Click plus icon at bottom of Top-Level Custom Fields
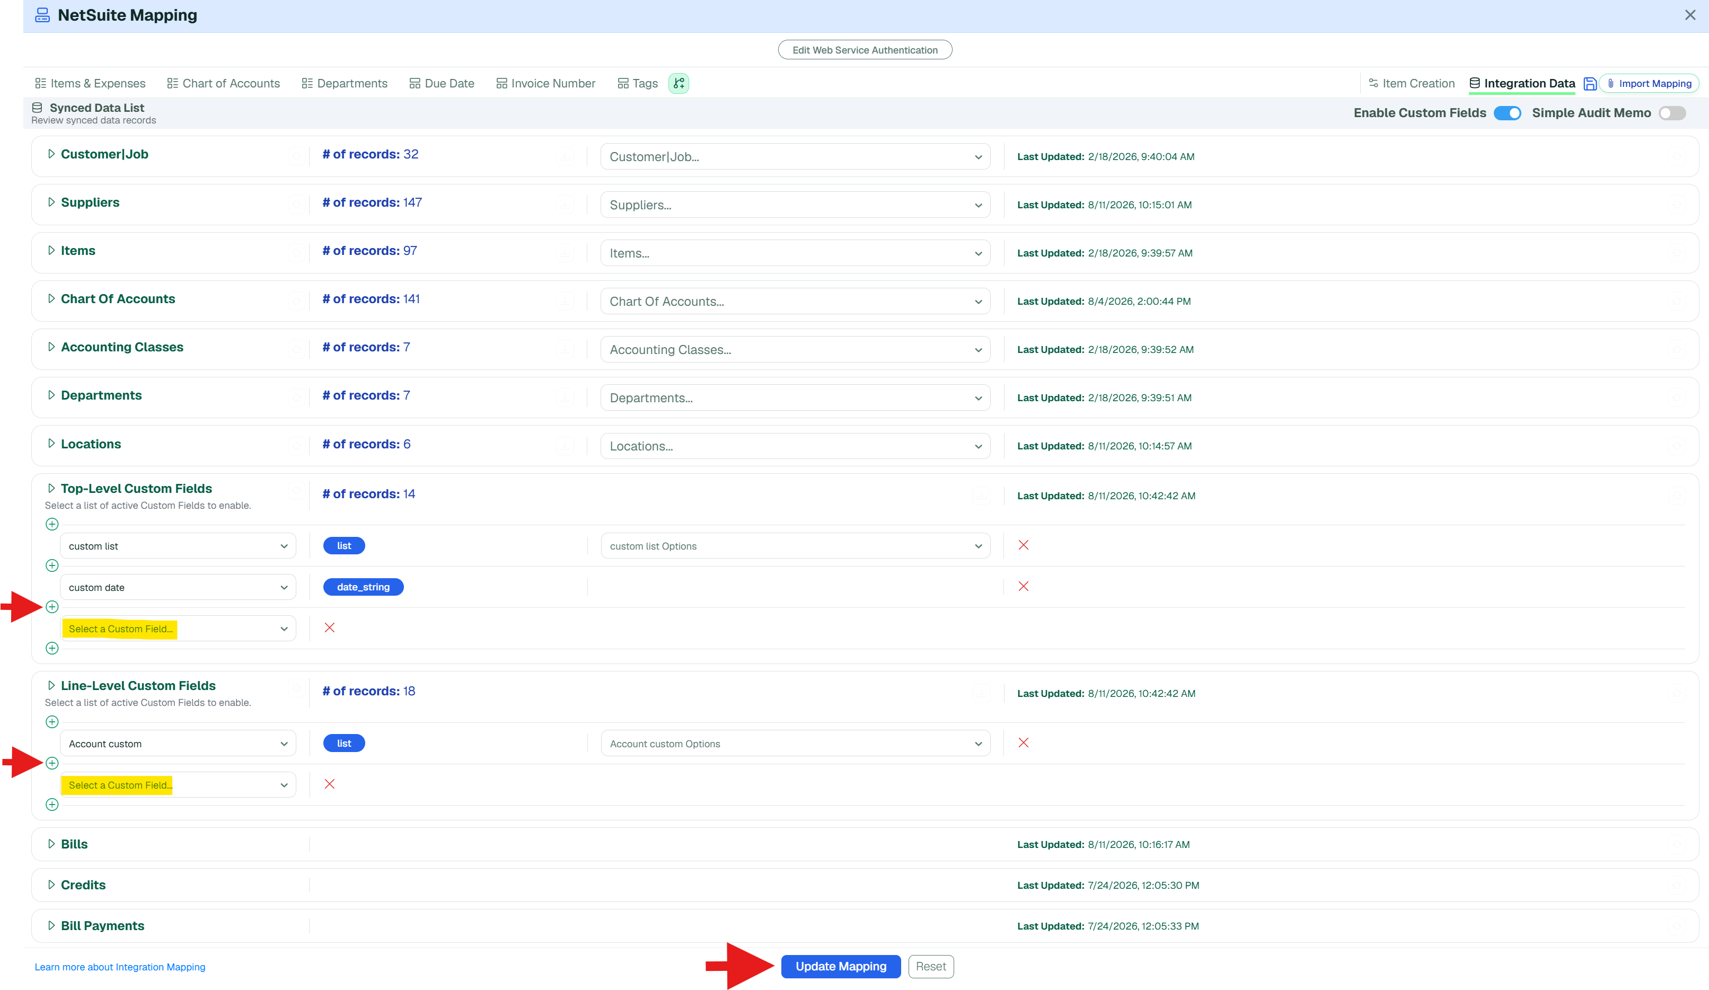The height and width of the screenshot is (990, 1709). click(x=52, y=648)
